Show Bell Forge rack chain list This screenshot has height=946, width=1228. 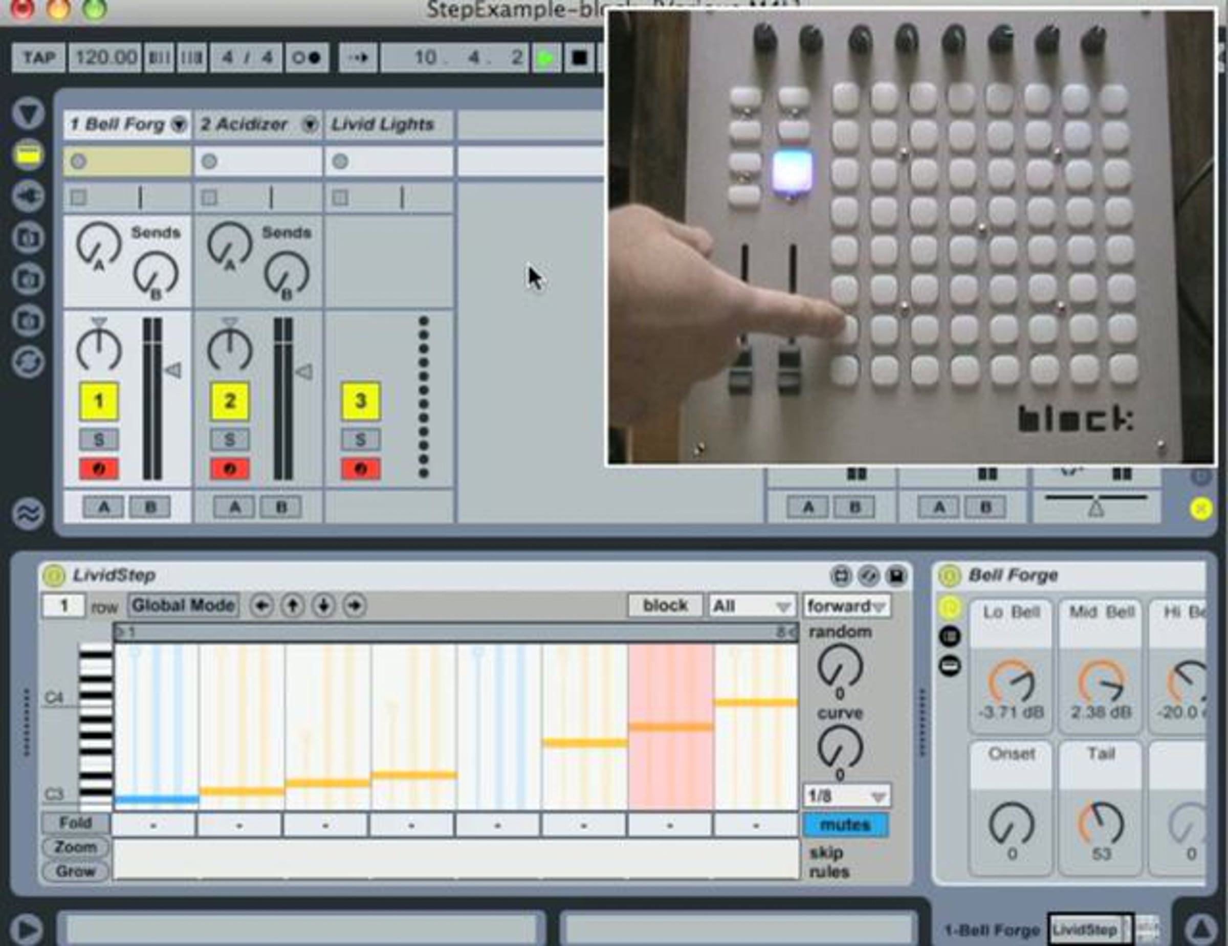[x=950, y=637]
